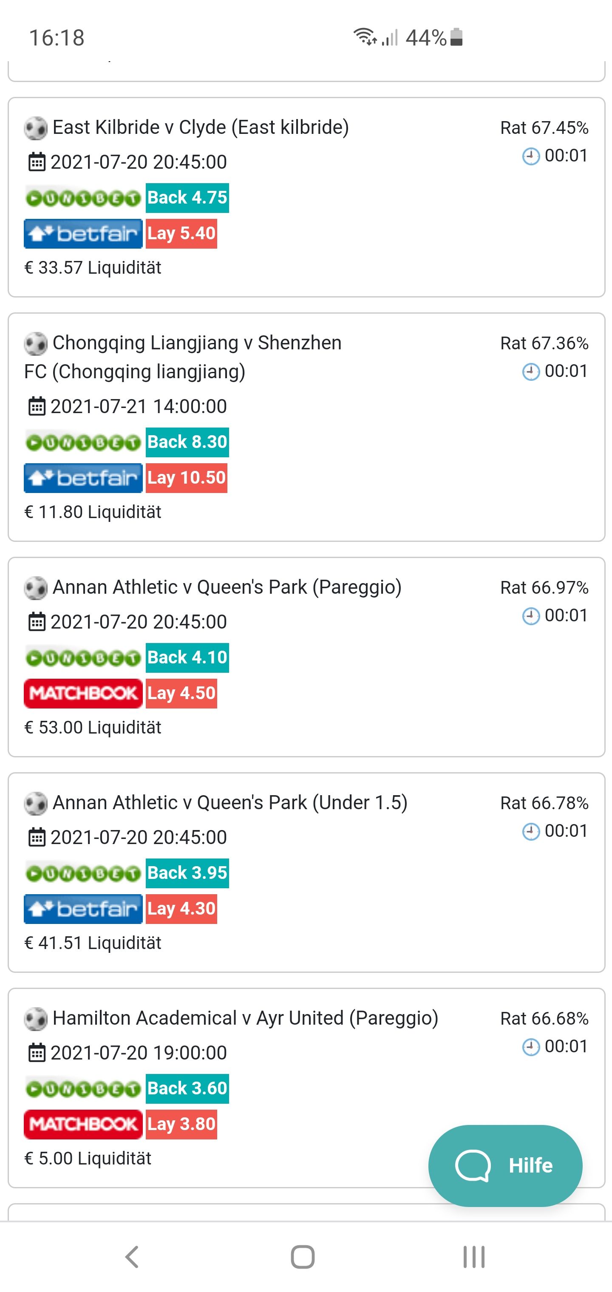This screenshot has height=1292, width=612.
Task: Tap the Android home navigation button
Action: (303, 1257)
